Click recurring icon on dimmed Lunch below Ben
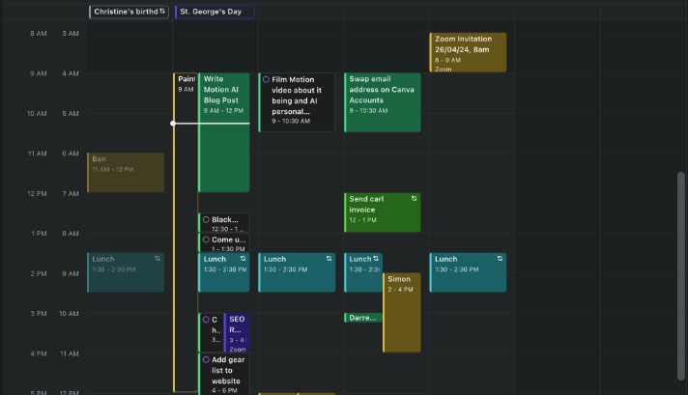 tap(158, 259)
